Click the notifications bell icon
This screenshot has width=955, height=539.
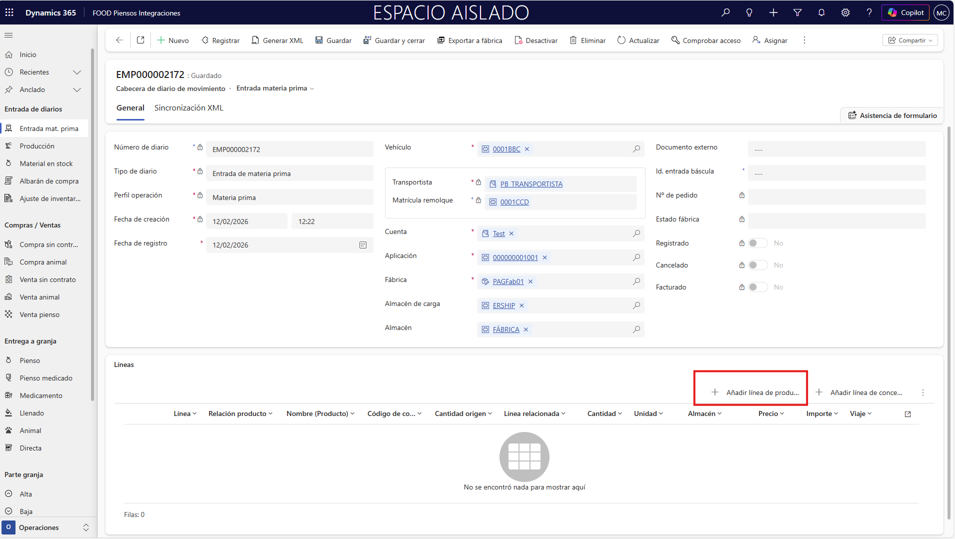[821, 12]
